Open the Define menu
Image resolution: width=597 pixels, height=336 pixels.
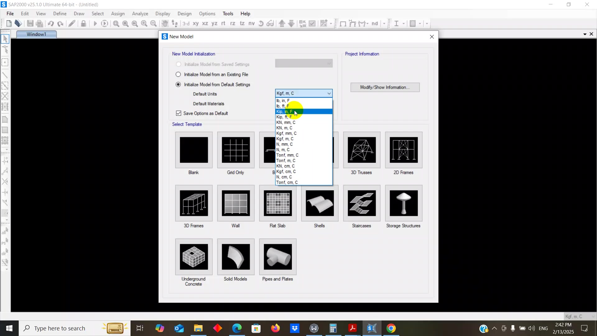[x=60, y=14]
